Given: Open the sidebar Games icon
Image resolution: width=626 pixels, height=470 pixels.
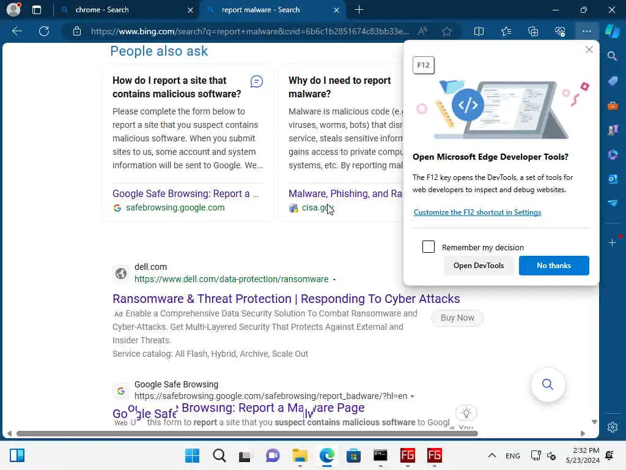Looking at the screenshot, I should (x=613, y=130).
